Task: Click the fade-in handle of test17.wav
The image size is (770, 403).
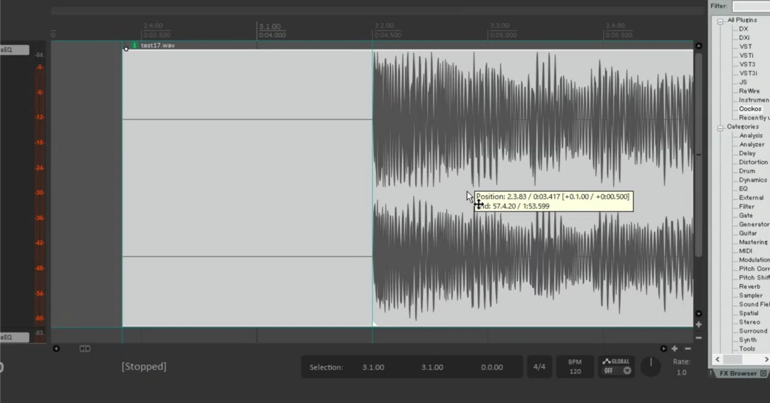Action: point(126,49)
